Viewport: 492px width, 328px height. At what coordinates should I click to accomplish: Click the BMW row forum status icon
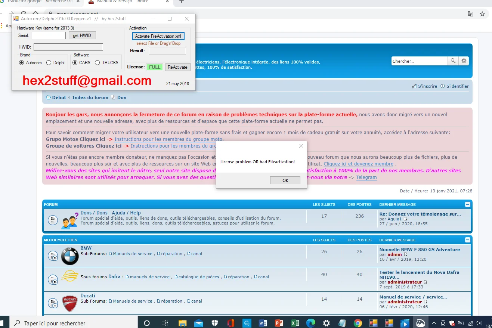[x=53, y=256]
